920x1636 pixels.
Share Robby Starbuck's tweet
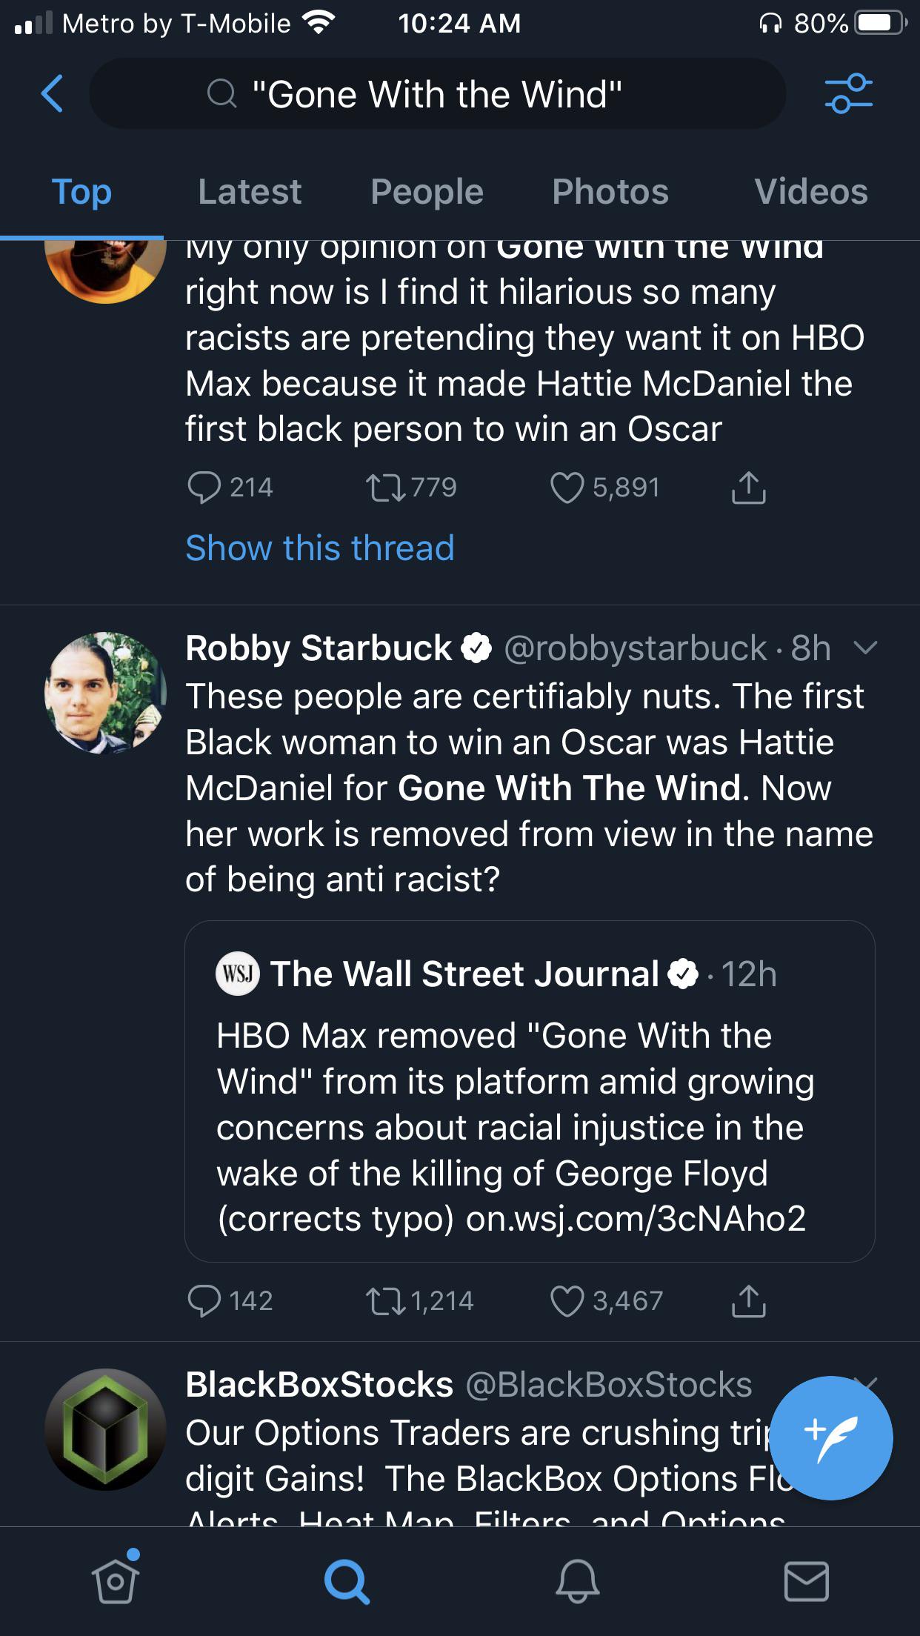click(748, 1301)
